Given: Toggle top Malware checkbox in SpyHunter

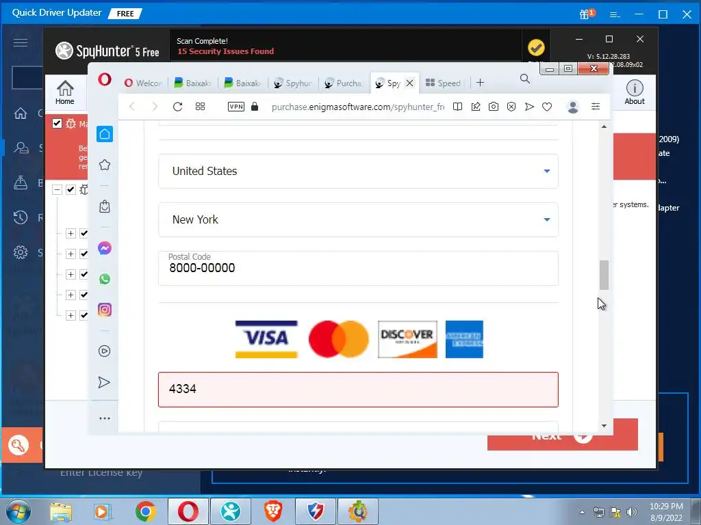Looking at the screenshot, I should point(57,123).
